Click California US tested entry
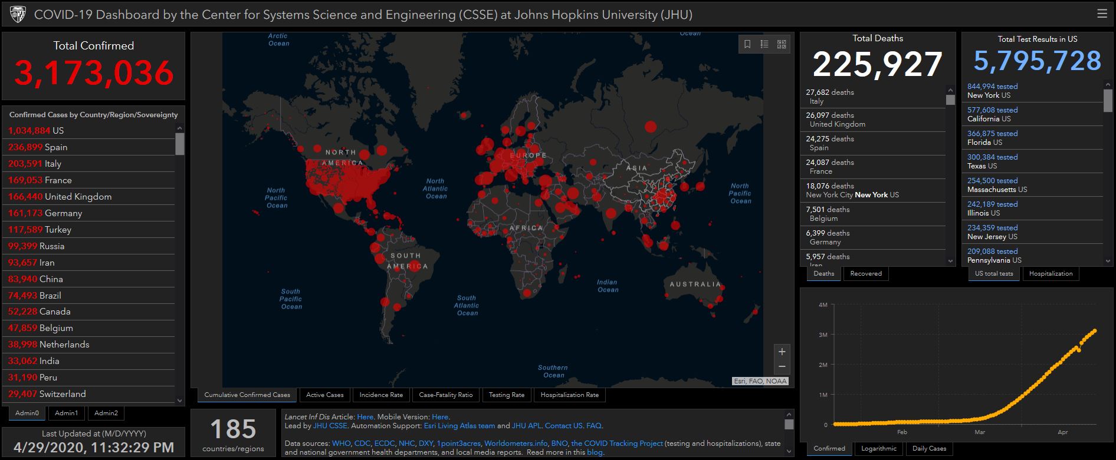Viewport: 1116px width, 460px height. [x=1033, y=114]
